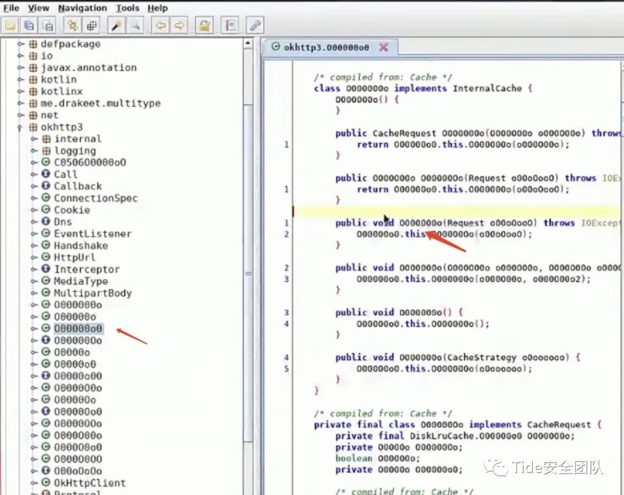
Task: Click the Save all toolbar icon
Action: (29, 25)
